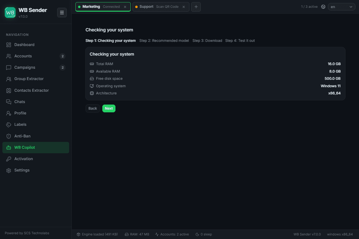Open the Dashboard grid icon
The image size is (359, 239).
pyautogui.click(x=9, y=45)
